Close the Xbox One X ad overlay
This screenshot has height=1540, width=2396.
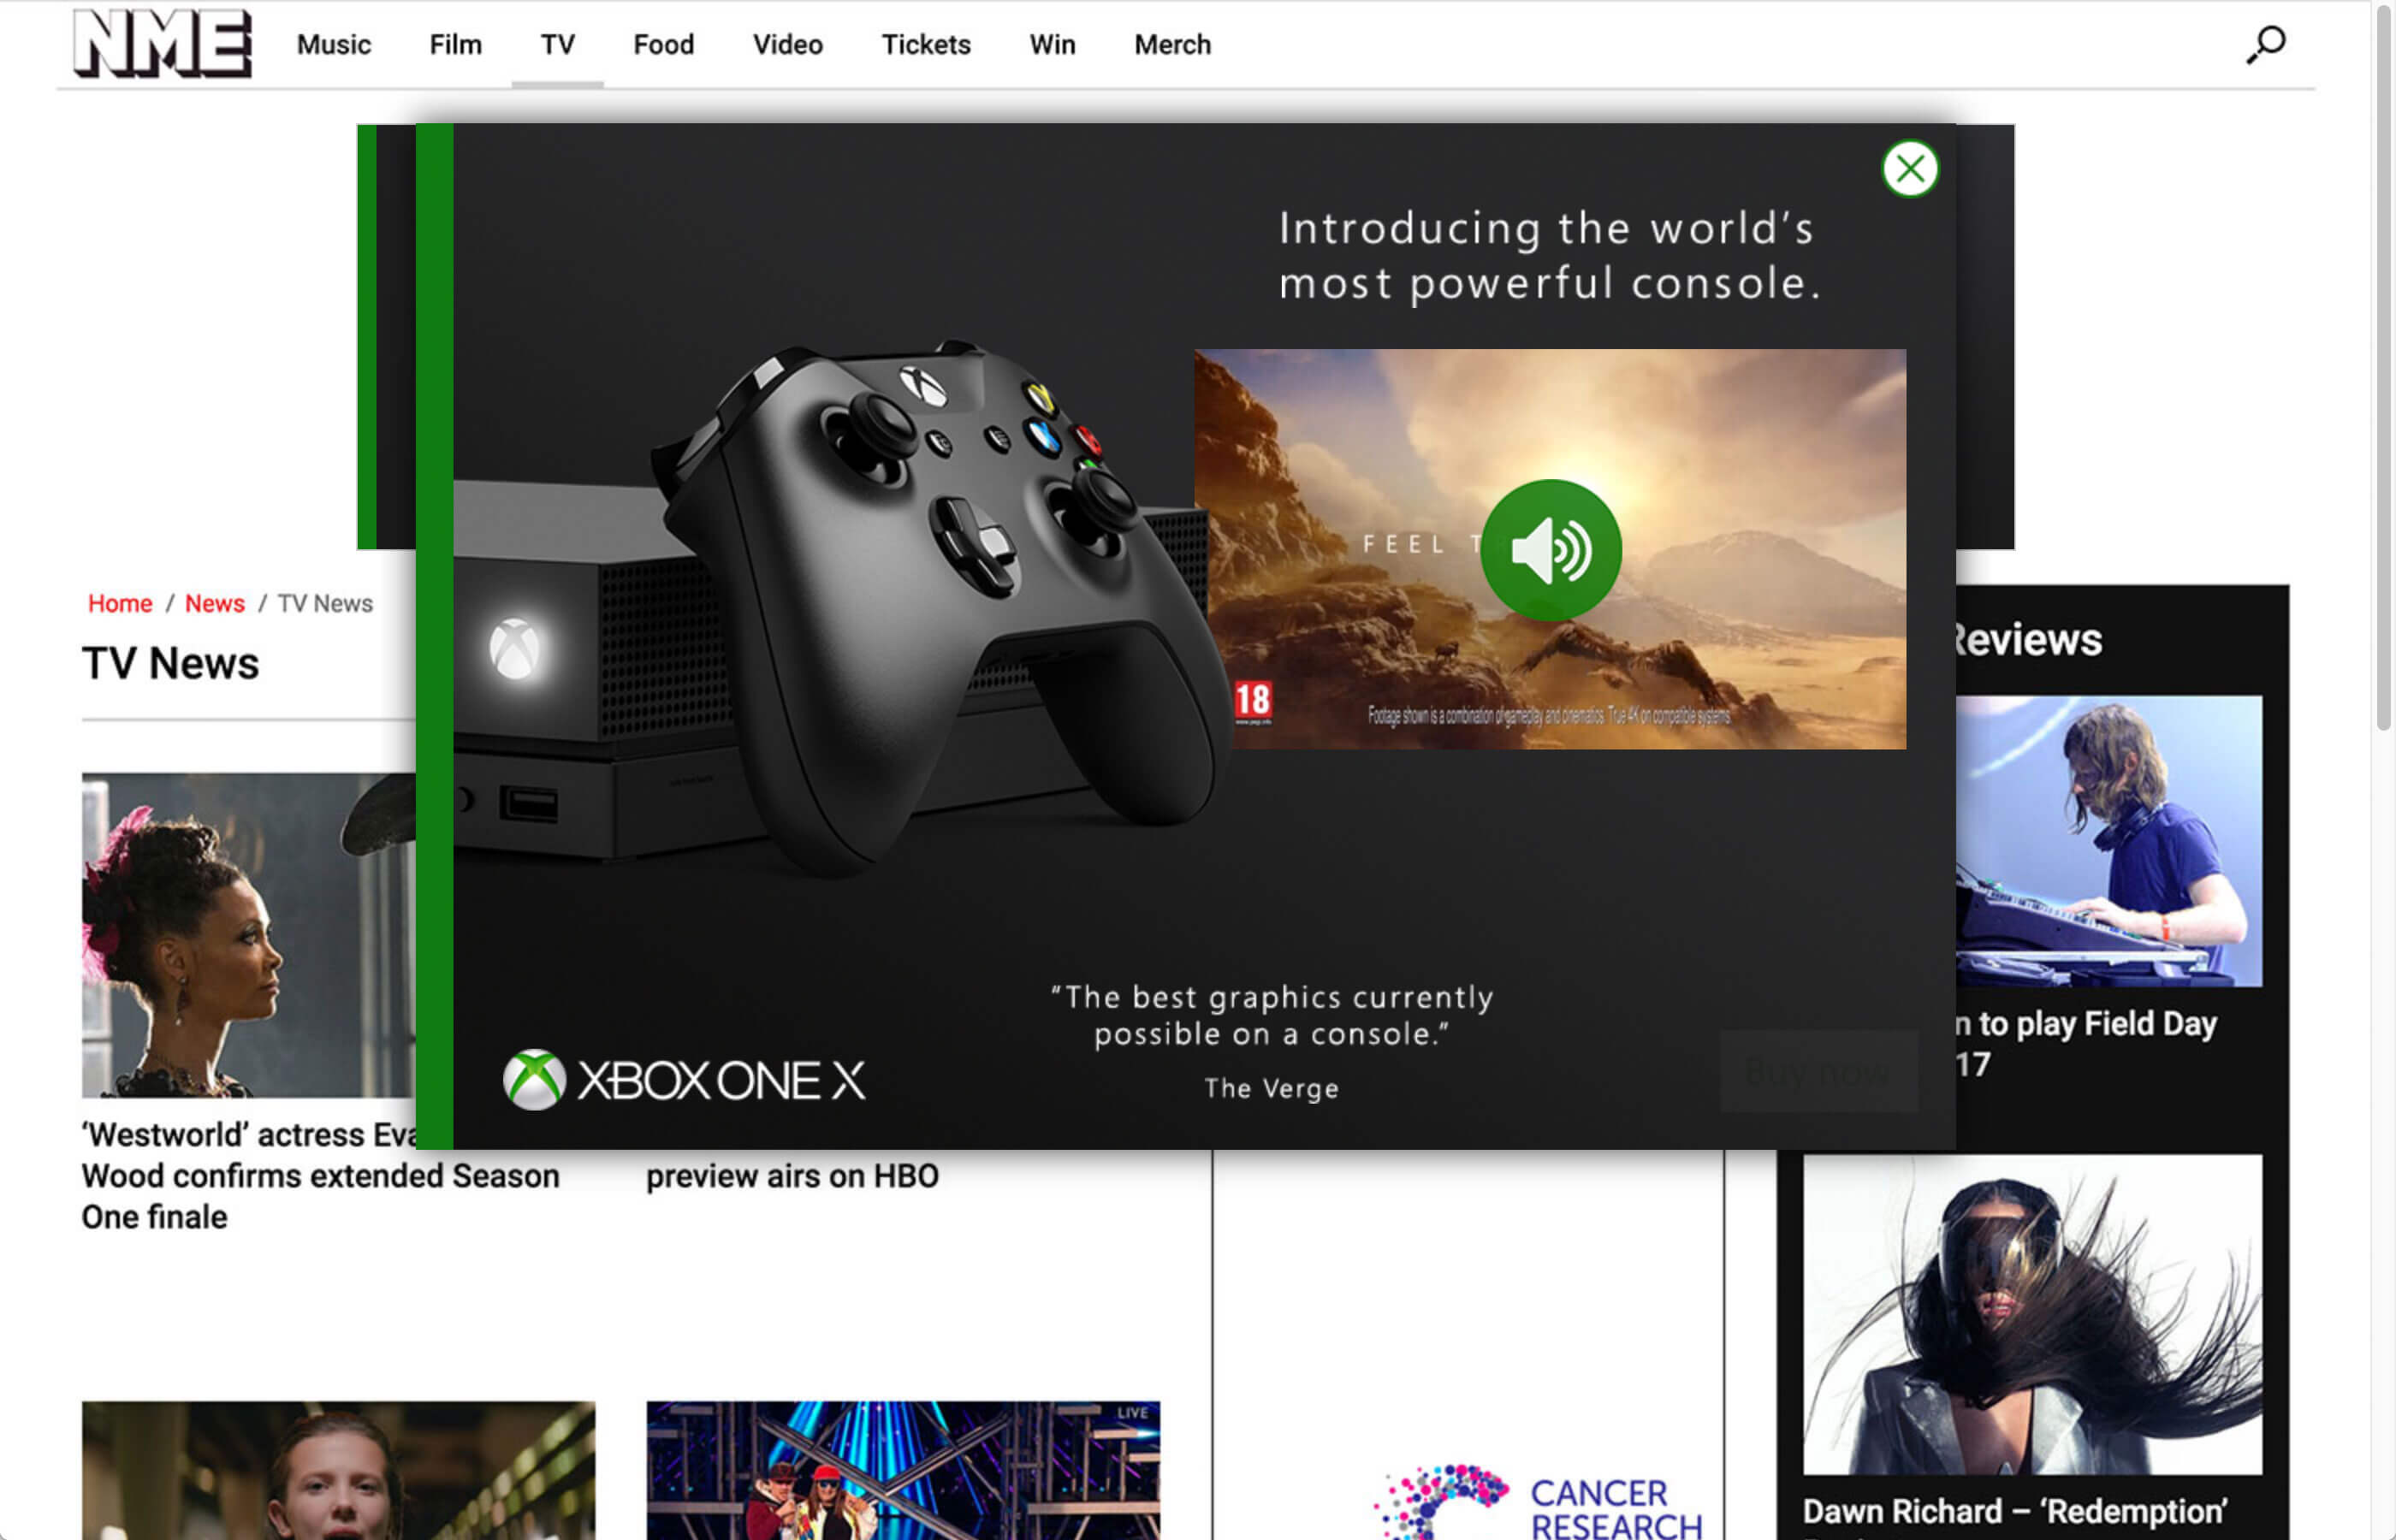[x=1910, y=169]
